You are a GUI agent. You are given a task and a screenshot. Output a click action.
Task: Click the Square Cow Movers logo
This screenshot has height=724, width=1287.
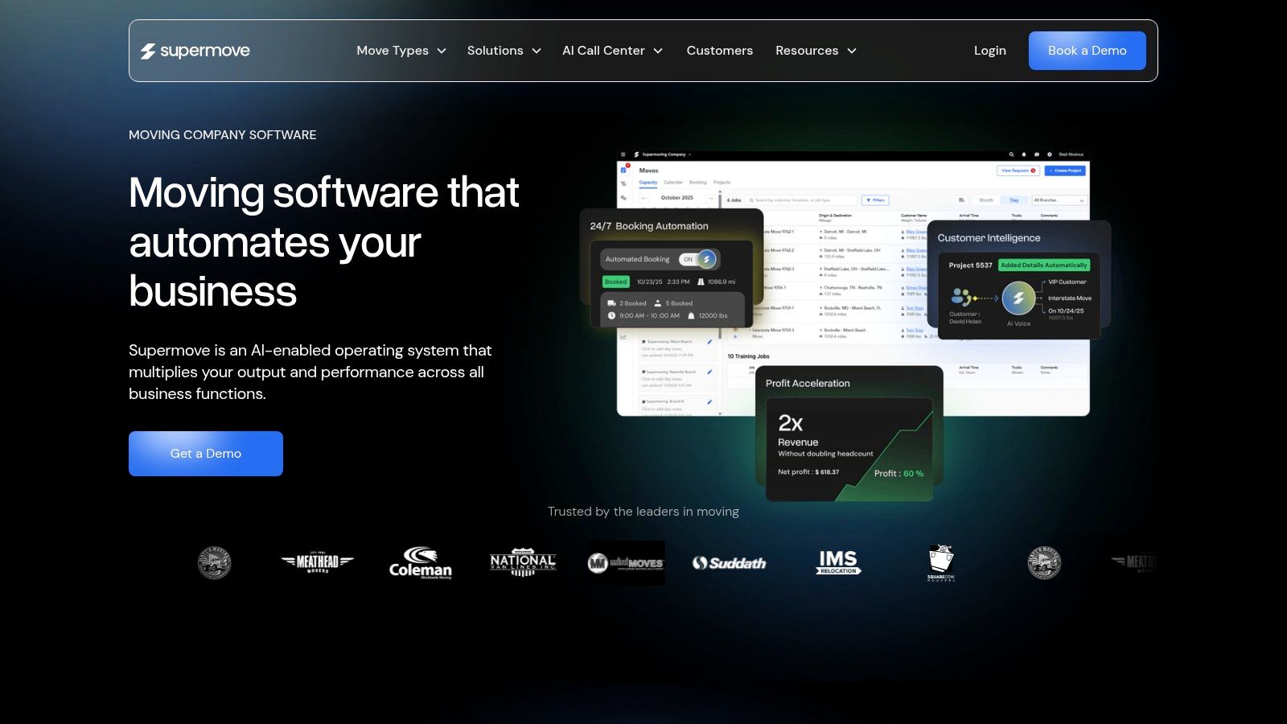pos(941,562)
